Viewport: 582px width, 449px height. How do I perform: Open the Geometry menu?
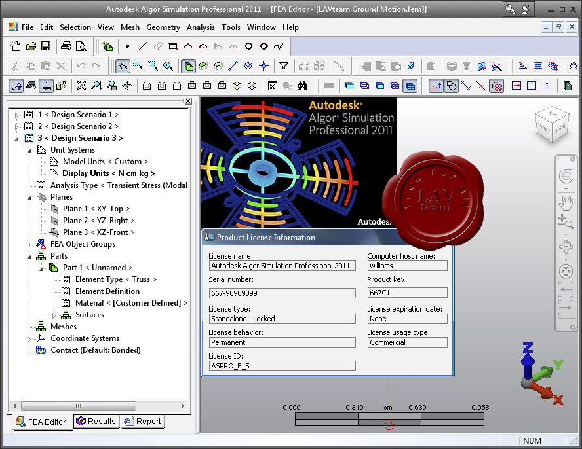pos(163,27)
